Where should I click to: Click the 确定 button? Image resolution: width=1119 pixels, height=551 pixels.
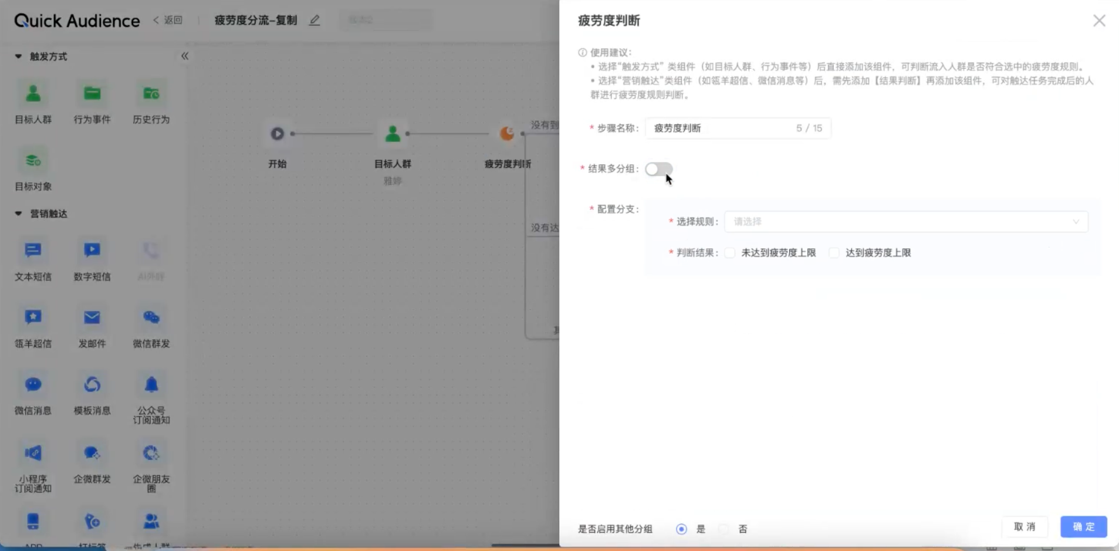pyautogui.click(x=1084, y=527)
